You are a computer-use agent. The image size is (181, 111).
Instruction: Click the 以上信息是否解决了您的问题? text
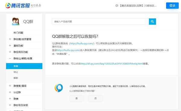click(x=82, y=91)
